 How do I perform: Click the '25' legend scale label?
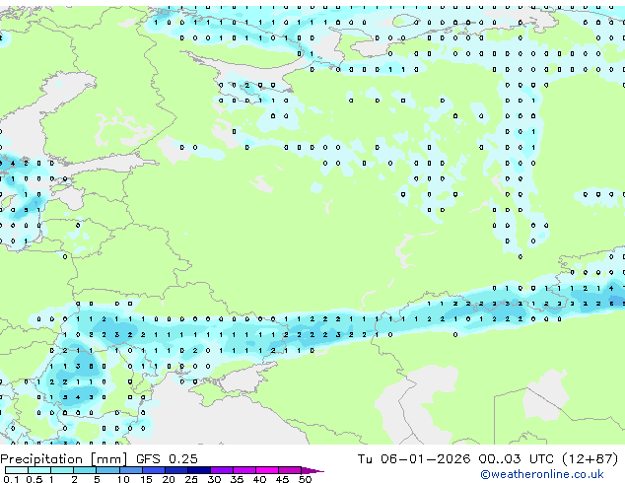(x=191, y=479)
